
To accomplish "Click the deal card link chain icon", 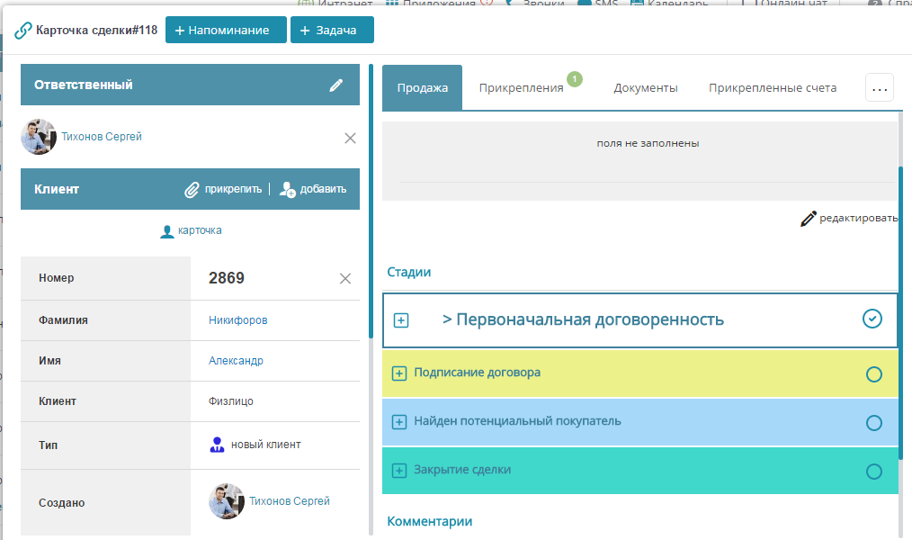I will [22, 31].
